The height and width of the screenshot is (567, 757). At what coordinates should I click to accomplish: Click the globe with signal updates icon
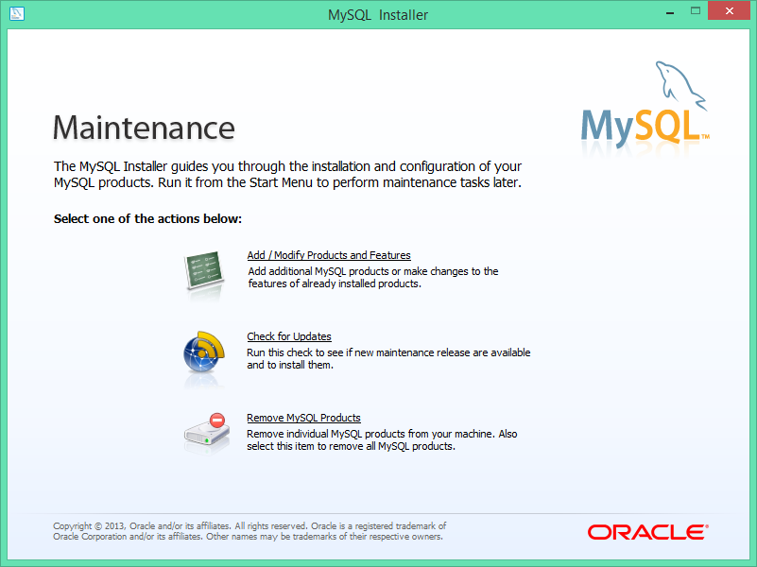204,352
